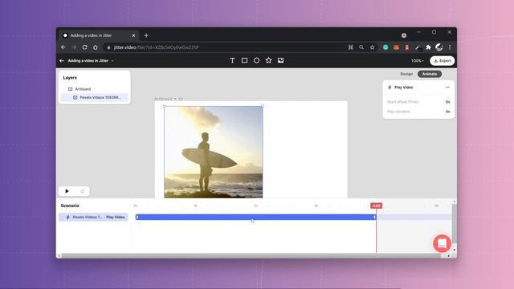This screenshot has width=514, height=289.
Task: Click the browser home button
Action: pos(96,47)
